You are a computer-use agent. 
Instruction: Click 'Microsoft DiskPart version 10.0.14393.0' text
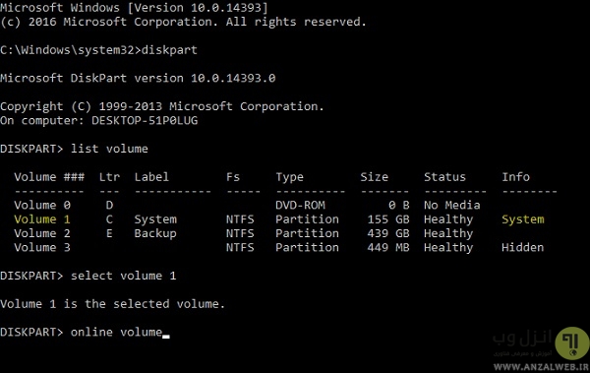[x=138, y=78]
